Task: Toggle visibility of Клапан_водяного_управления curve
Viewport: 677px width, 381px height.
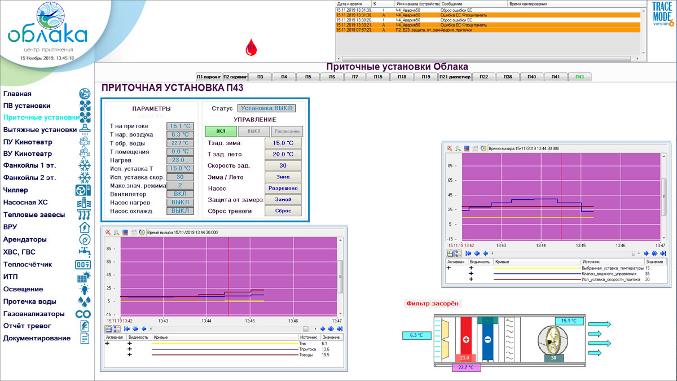Action: (471, 274)
